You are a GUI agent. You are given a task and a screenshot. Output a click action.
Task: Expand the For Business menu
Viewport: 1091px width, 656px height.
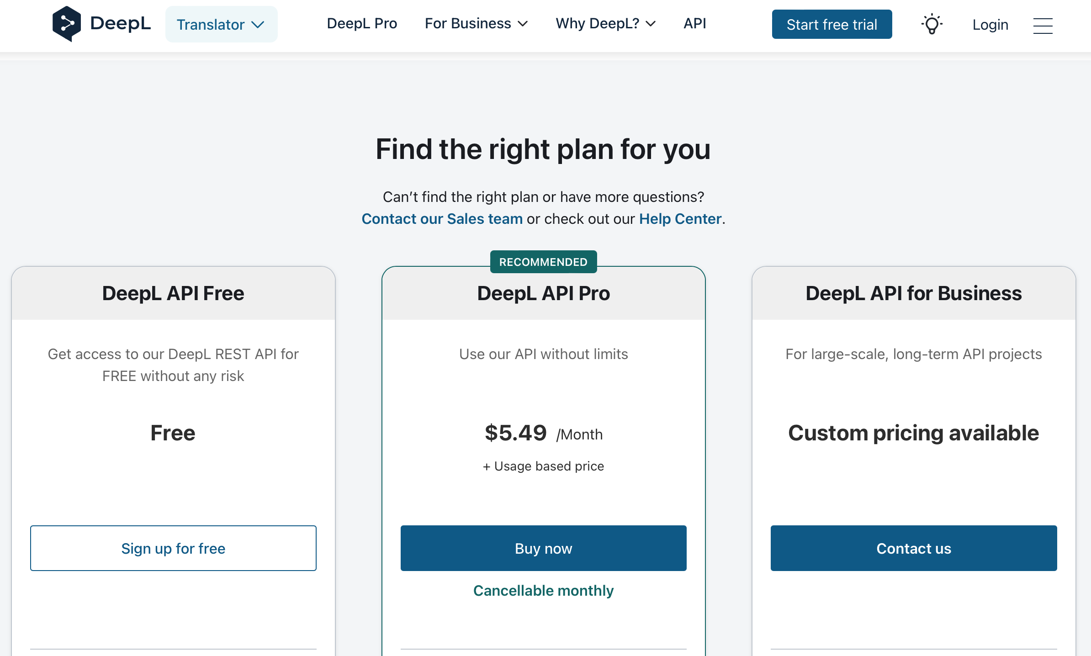coord(476,23)
